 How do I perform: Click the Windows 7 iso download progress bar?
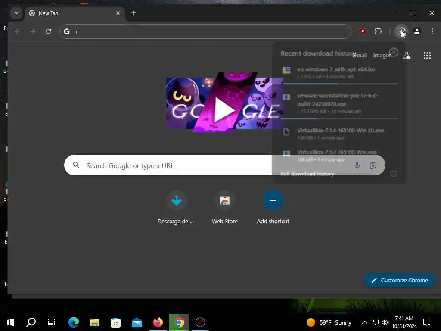(x=339, y=84)
